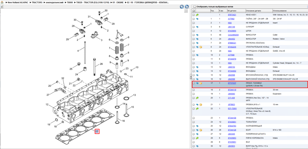
Task: Click the green arrow on HEAD ASSY. row
Action: pos(197,15)
